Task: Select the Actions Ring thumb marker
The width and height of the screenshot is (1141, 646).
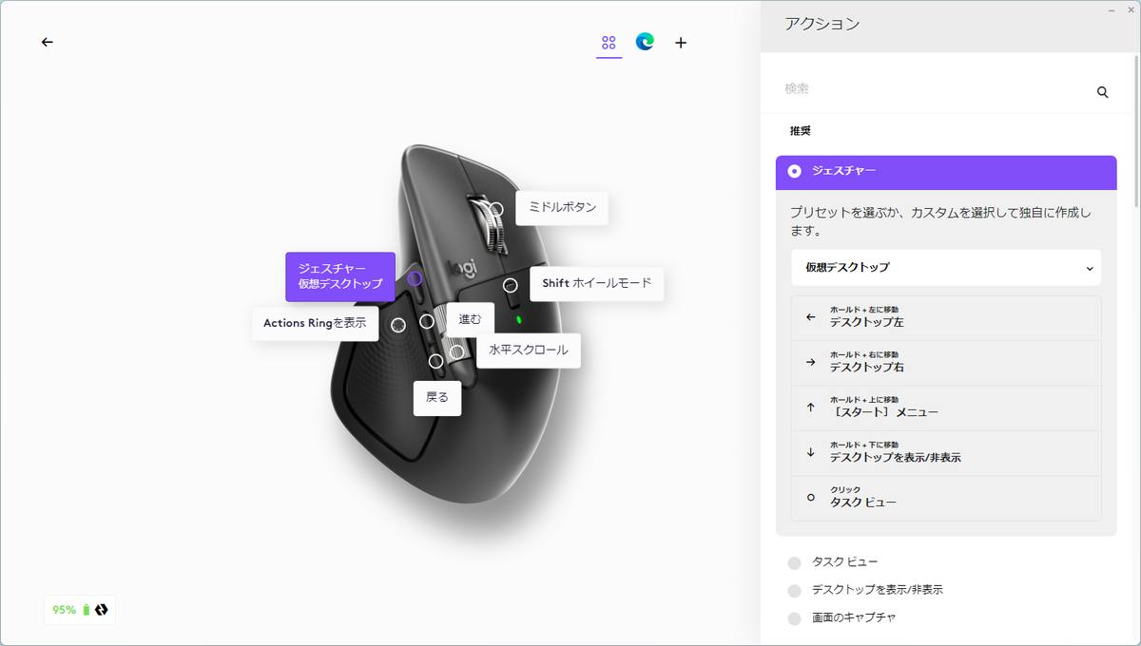Action: [x=398, y=325]
